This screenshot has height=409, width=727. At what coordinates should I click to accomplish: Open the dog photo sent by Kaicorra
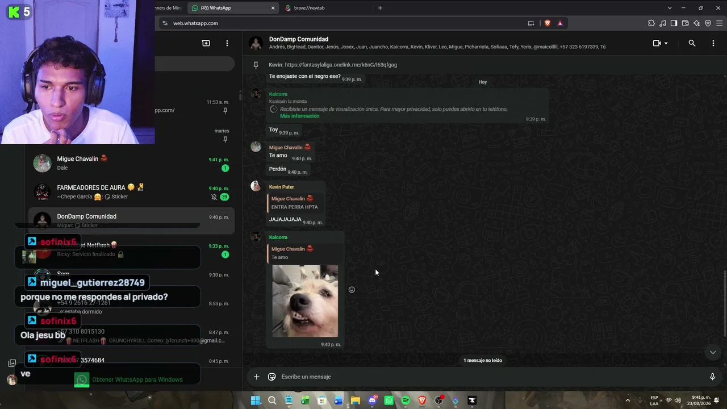click(x=305, y=301)
